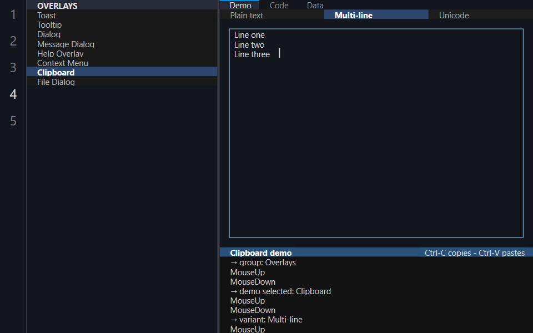Image resolution: width=533 pixels, height=333 pixels.
Task: Choose the Context Menu demo
Action: (122, 63)
